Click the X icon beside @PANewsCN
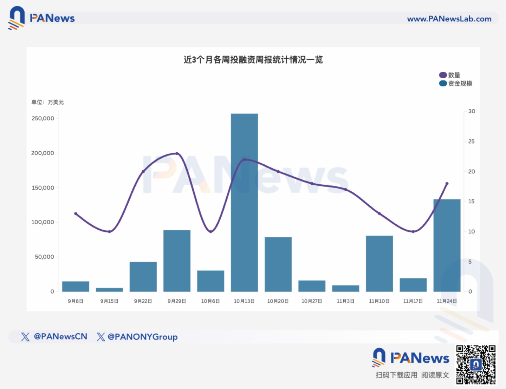 25,337
